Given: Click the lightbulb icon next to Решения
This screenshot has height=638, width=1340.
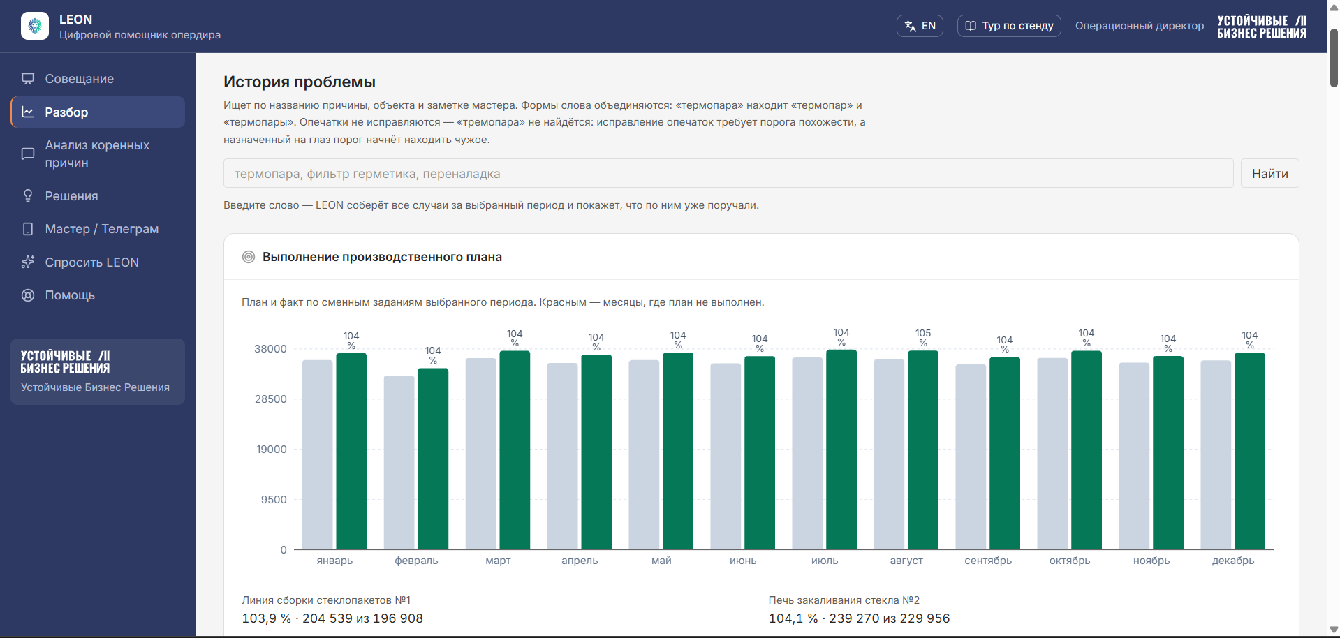Looking at the screenshot, I should pyautogui.click(x=28, y=195).
